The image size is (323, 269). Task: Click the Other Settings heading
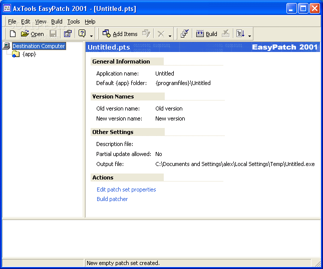point(113,132)
